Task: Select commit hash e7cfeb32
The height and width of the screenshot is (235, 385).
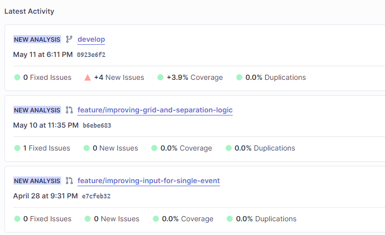Action: click(96, 196)
